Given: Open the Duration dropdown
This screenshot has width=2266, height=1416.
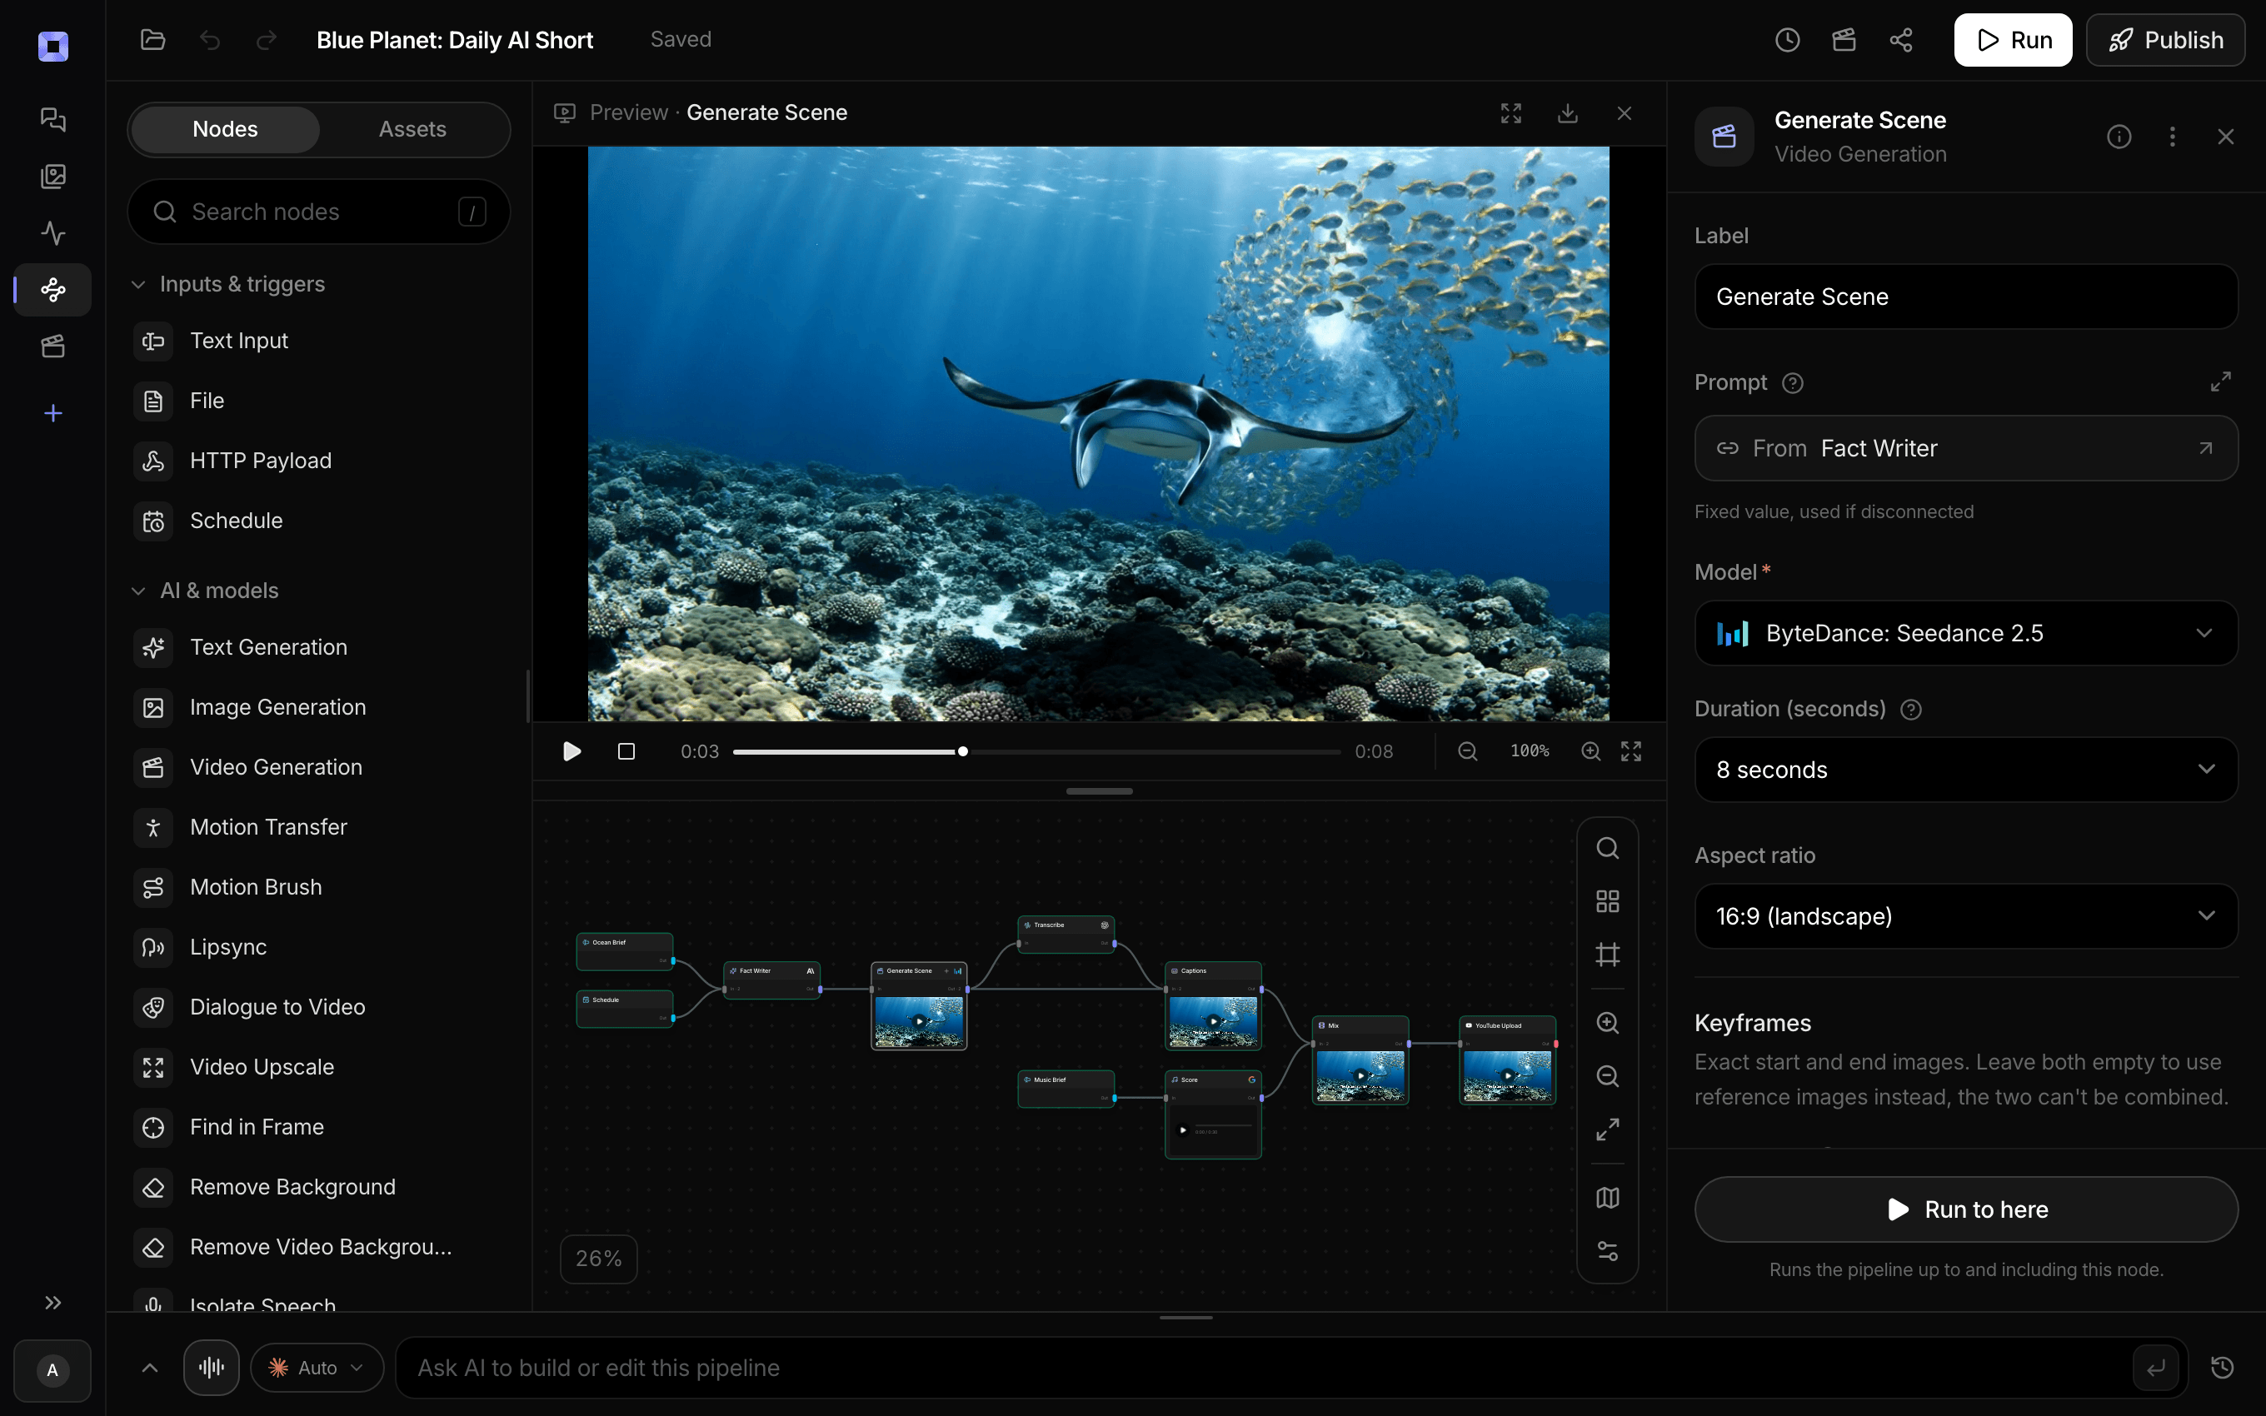Looking at the screenshot, I should (x=1966, y=770).
